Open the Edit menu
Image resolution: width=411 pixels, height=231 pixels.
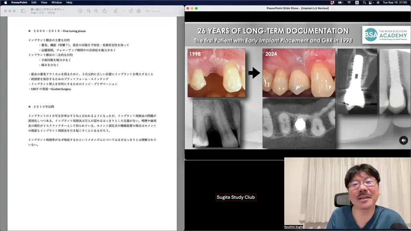pos(34,2)
